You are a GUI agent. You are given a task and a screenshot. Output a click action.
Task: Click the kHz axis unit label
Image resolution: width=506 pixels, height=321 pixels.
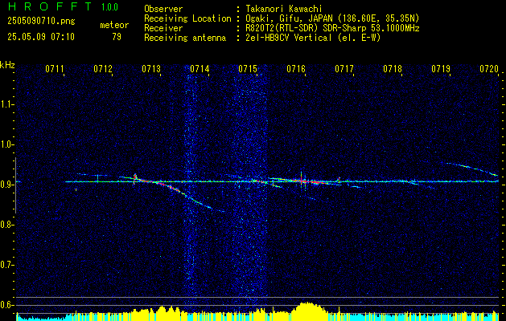point(7,65)
